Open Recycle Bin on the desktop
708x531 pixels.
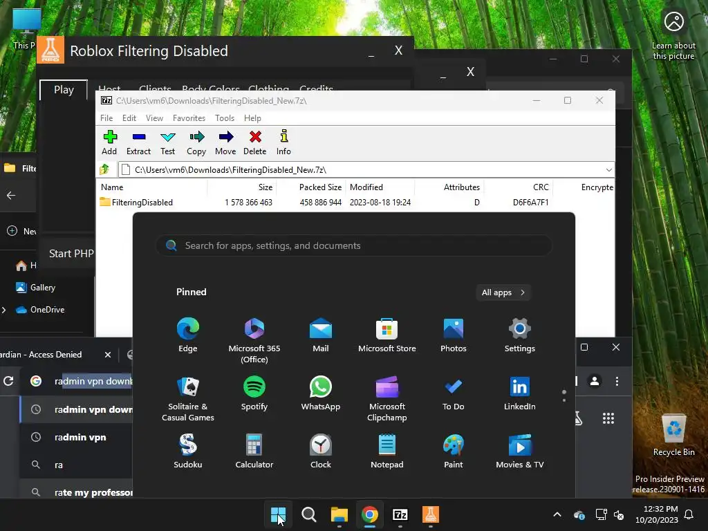[673, 435]
